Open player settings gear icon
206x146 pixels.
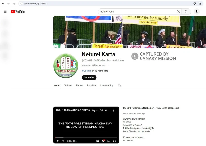coord(104,141)
